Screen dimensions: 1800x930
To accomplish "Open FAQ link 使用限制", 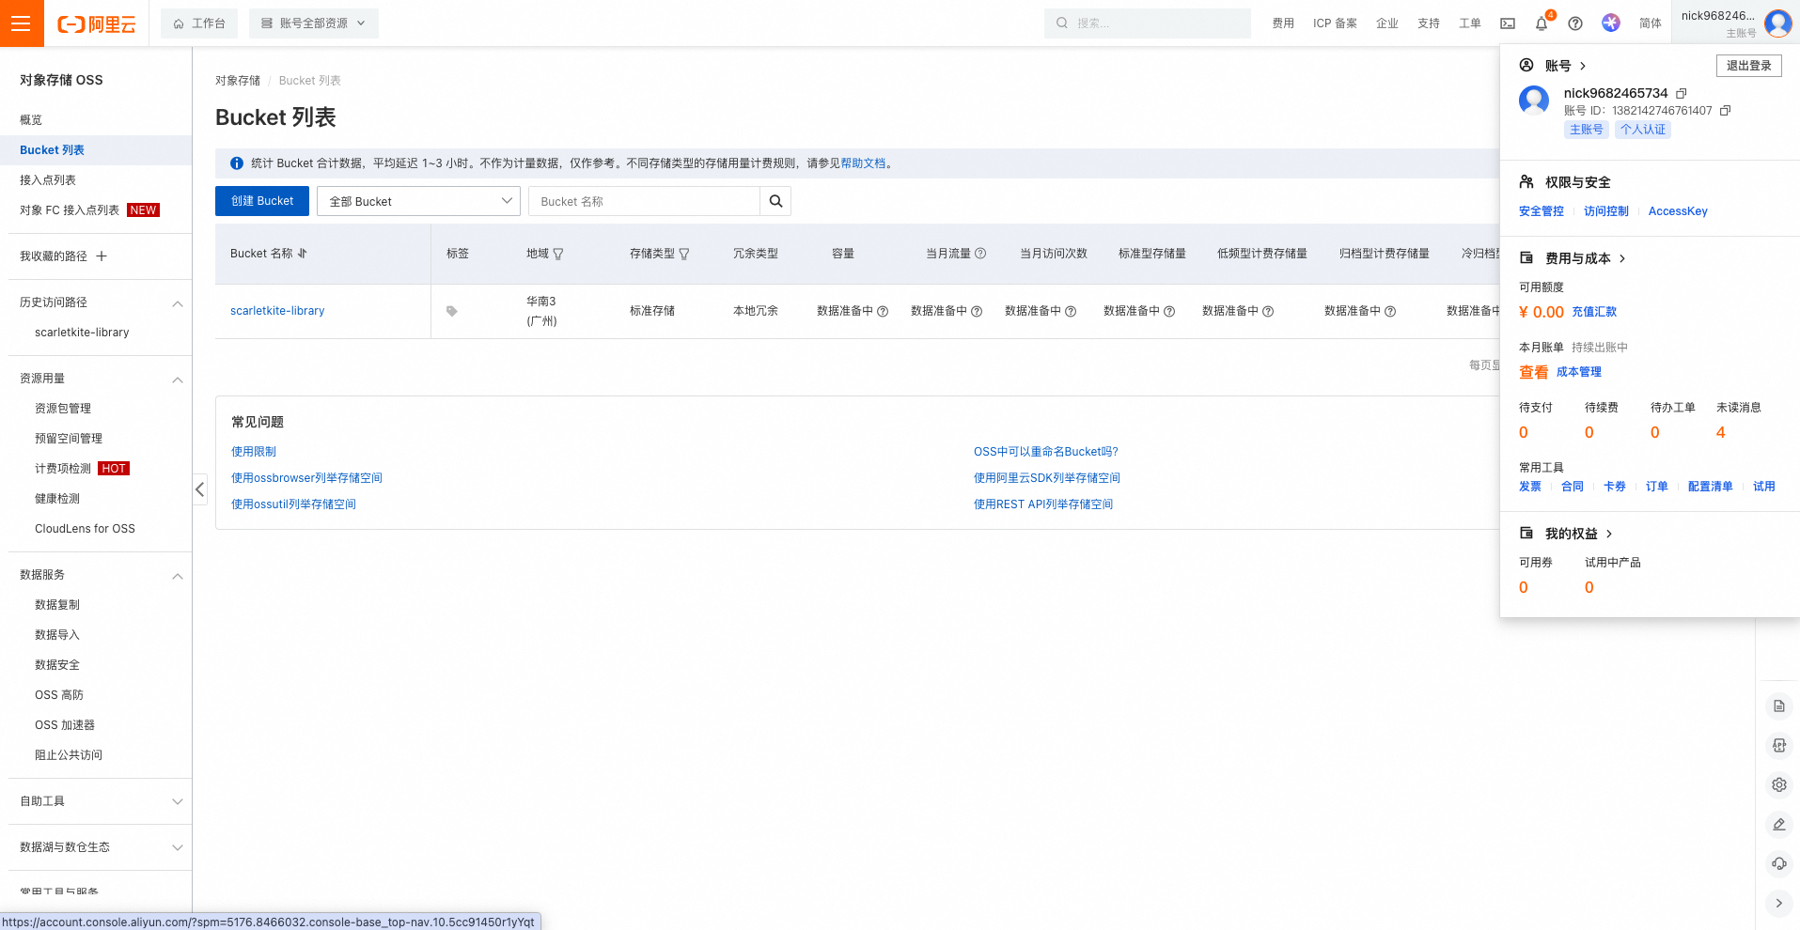I will coord(254,452).
